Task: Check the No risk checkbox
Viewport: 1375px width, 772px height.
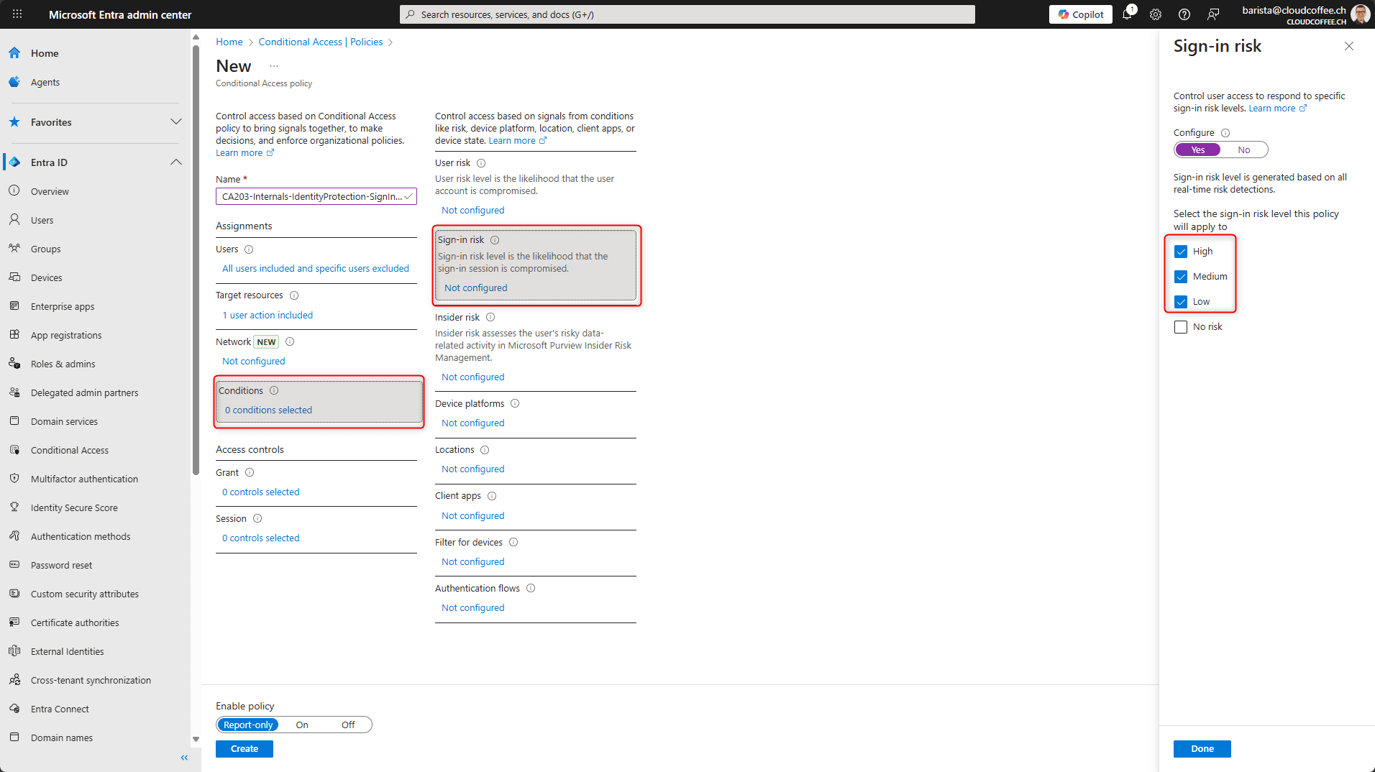Action: coord(1181,326)
